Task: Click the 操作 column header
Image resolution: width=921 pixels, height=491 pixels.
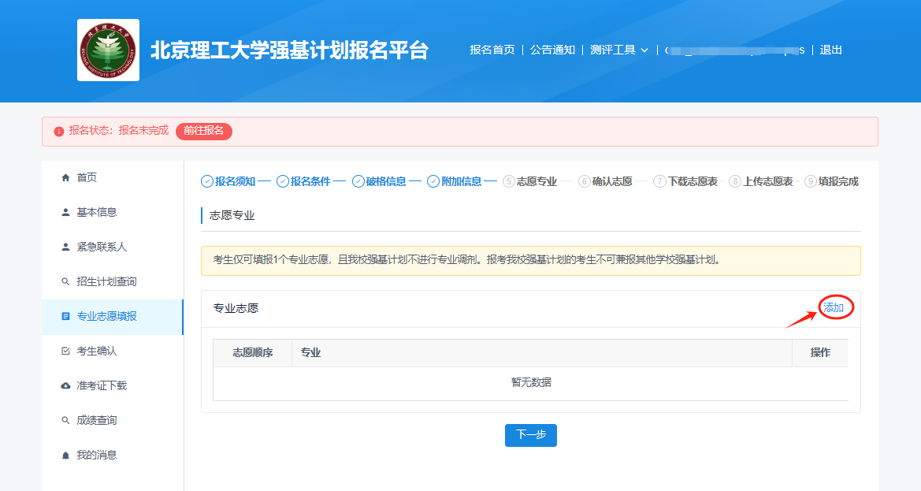Action: (x=821, y=352)
